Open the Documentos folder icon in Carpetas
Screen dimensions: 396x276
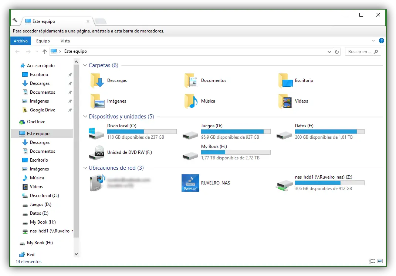pyautogui.click(x=191, y=80)
